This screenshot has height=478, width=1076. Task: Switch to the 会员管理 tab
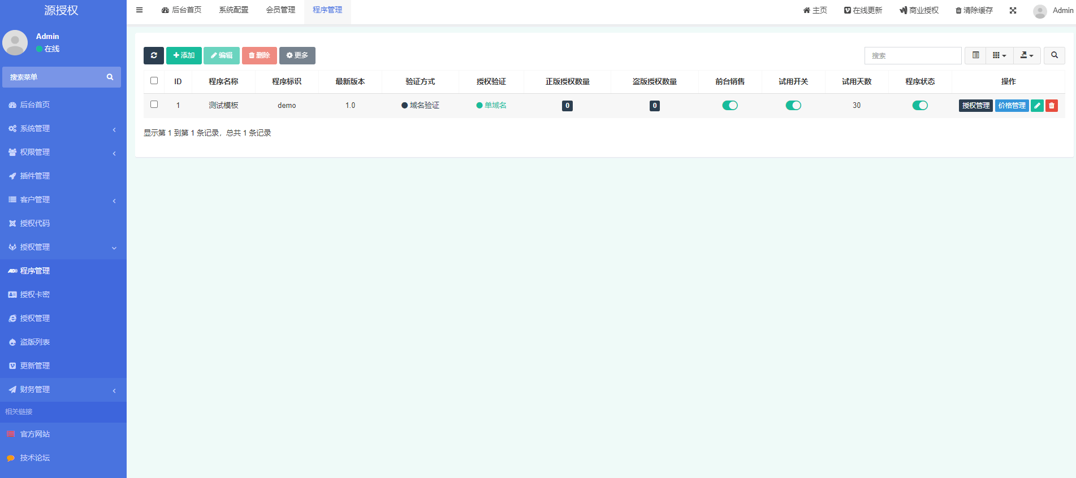(x=280, y=10)
